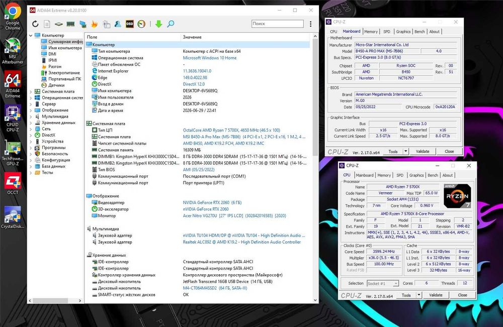Expand the Отображение tree node
The image size is (503, 327).
click(31, 110)
